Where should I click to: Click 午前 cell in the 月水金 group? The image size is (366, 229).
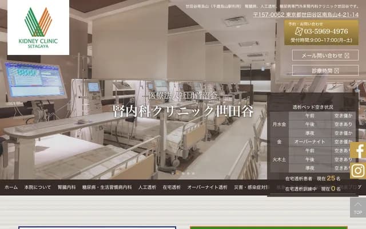click(x=309, y=116)
